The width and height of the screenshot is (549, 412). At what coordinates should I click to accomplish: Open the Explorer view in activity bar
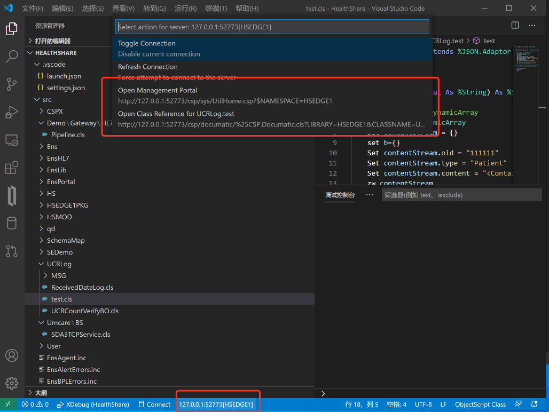click(x=12, y=29)
